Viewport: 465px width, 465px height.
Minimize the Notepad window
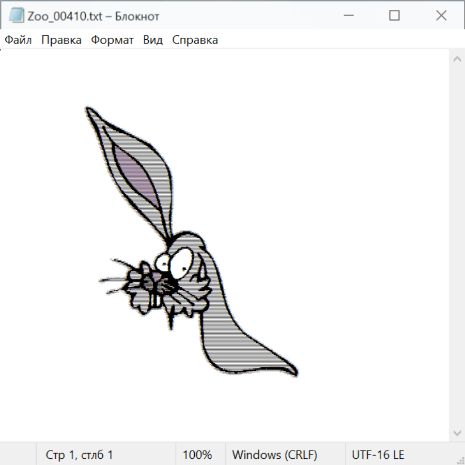[x=347, y=16]
